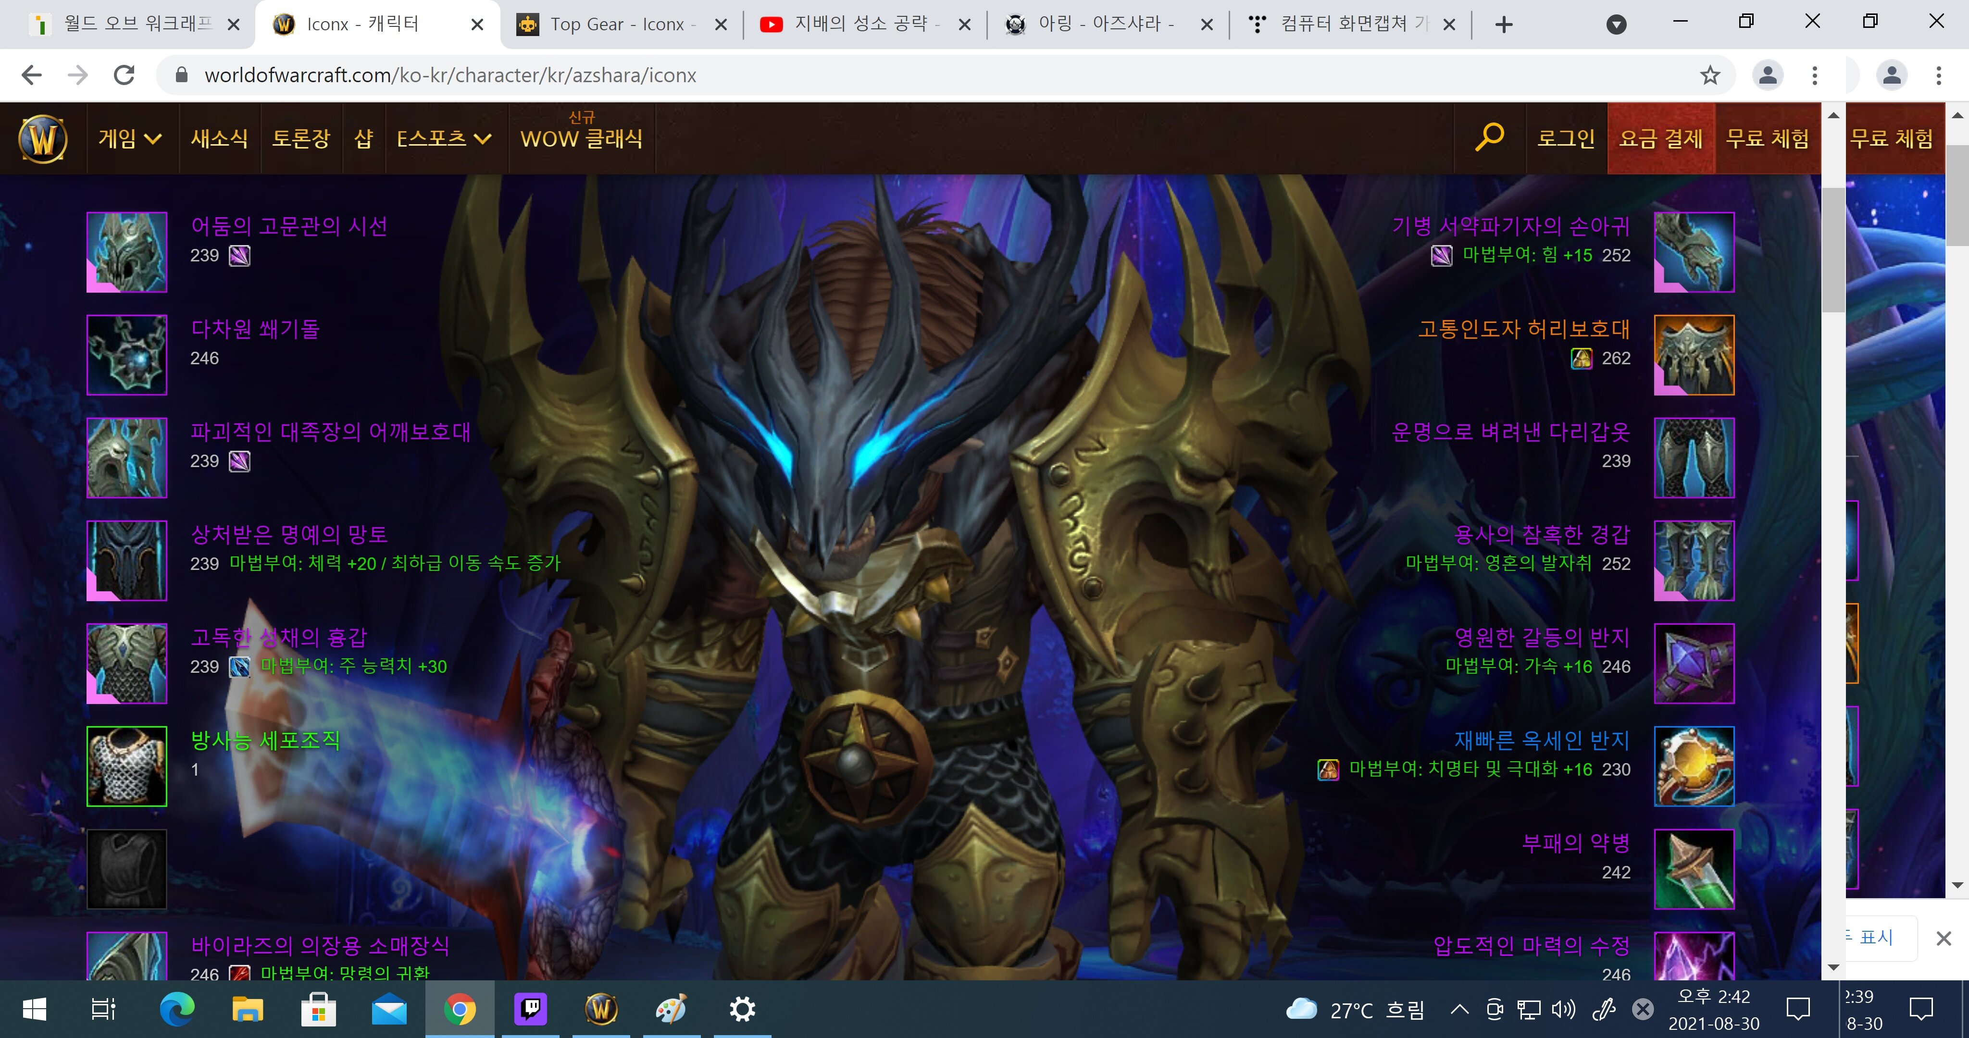Open belt icon 고통인도자 허리보호대

[1694, 355]
